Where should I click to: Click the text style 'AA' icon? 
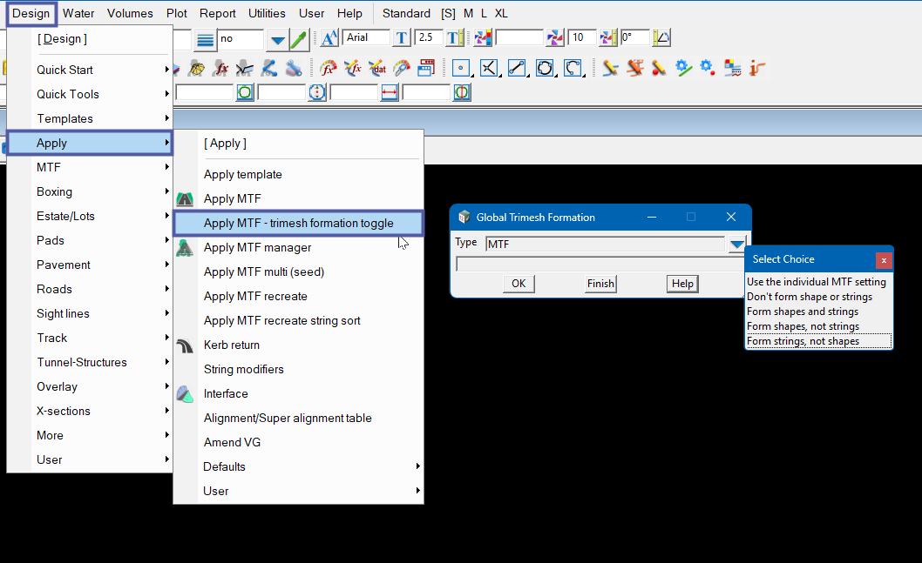(x=329, y=38)
